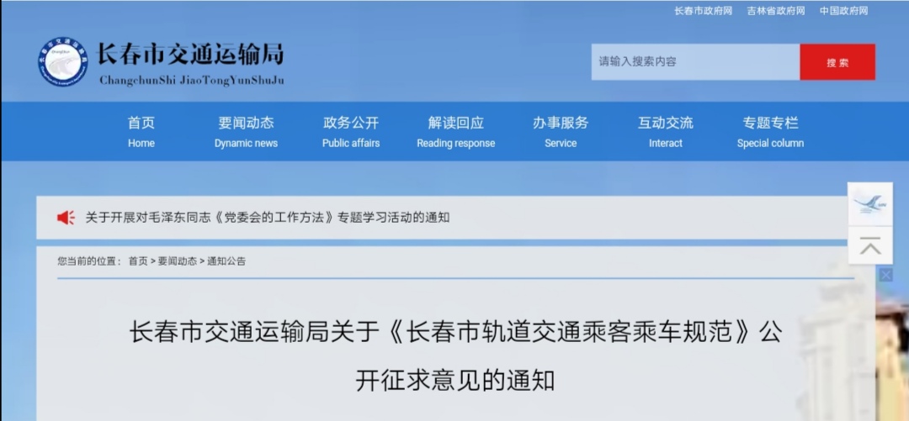The image size is (909, 421).
Task: Open the 吉林省政府网 top link
Action: point(775,11)
